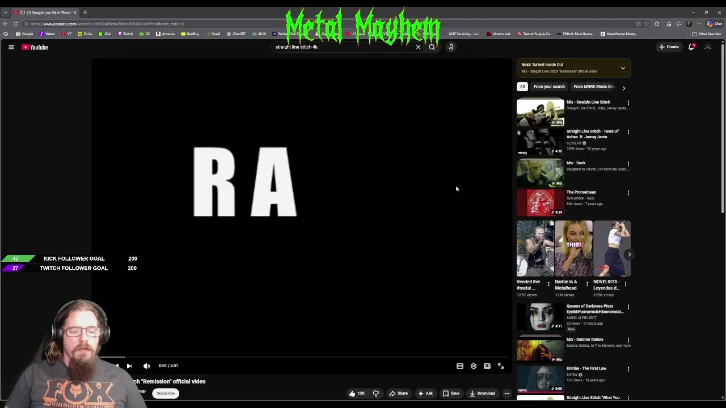Open Mix - Butcher Babies
726x408 pixels.
pyautogui.click(x=541, y=350)
